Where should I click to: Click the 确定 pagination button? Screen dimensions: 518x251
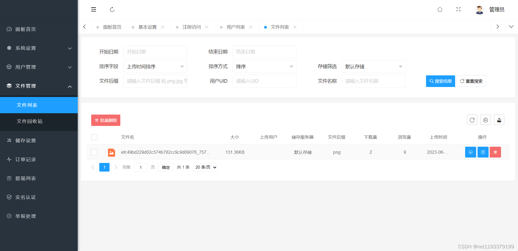coord(166,167)
